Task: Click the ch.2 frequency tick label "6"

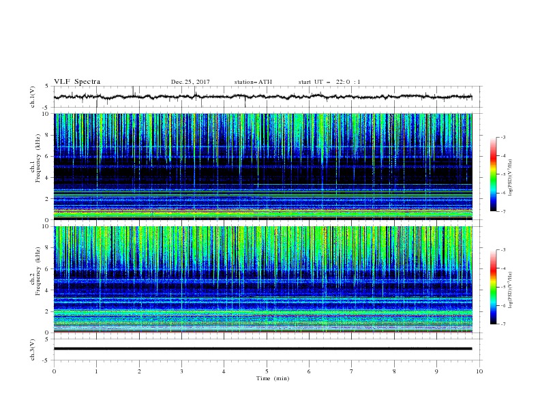Action: [x=47, y=269]
